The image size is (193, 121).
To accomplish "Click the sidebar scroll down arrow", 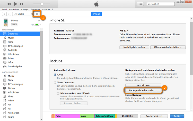I will [41, 119].
